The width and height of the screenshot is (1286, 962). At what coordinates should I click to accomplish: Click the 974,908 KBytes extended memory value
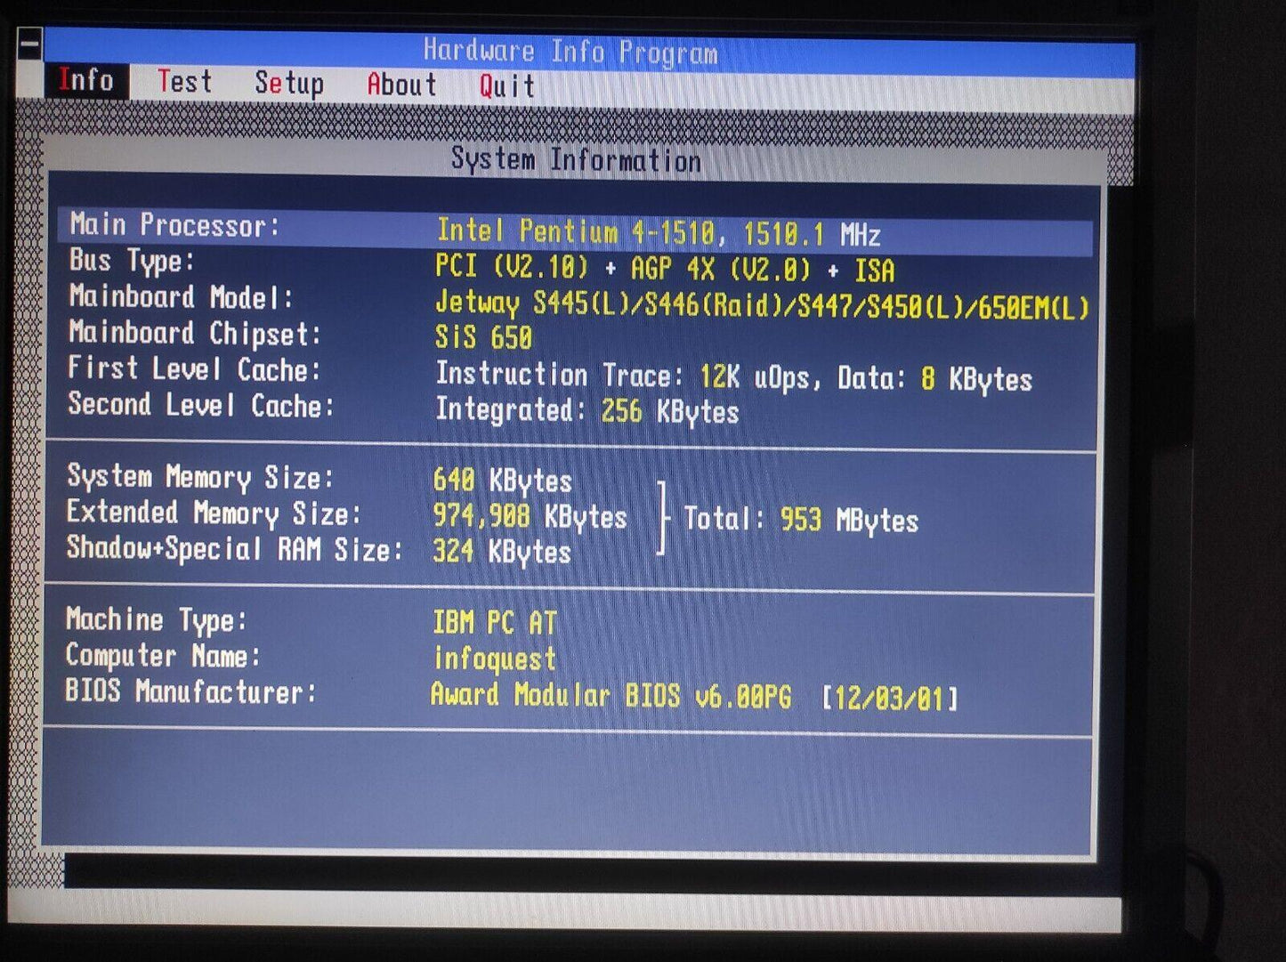point(530,517)
